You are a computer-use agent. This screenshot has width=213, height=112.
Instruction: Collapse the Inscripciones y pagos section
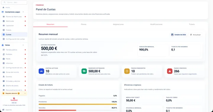click(x=23, y=12)
